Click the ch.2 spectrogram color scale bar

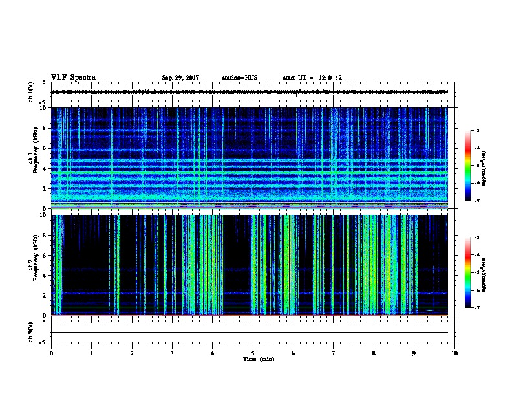tap(467, 272)
